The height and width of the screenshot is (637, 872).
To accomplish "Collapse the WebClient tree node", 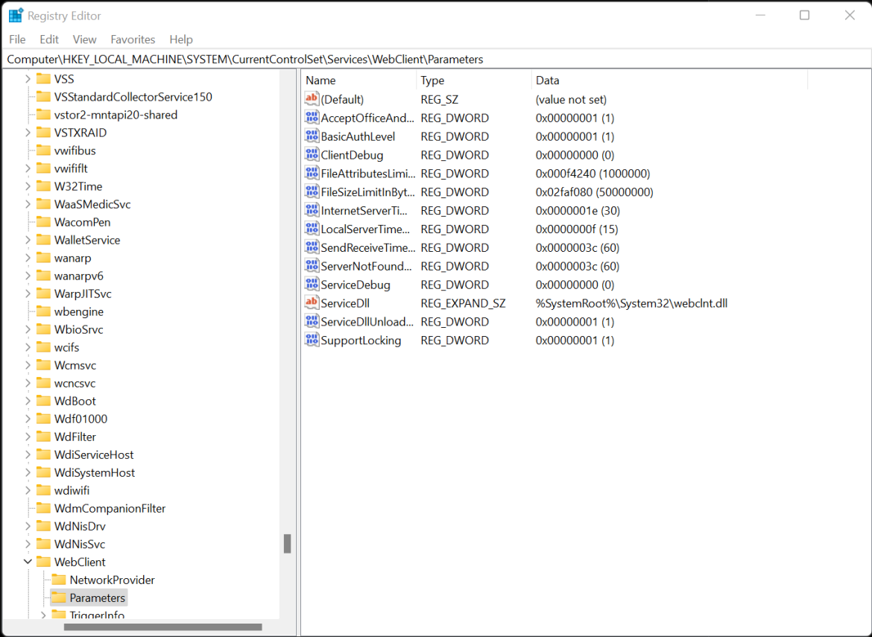I will point(28,561).
